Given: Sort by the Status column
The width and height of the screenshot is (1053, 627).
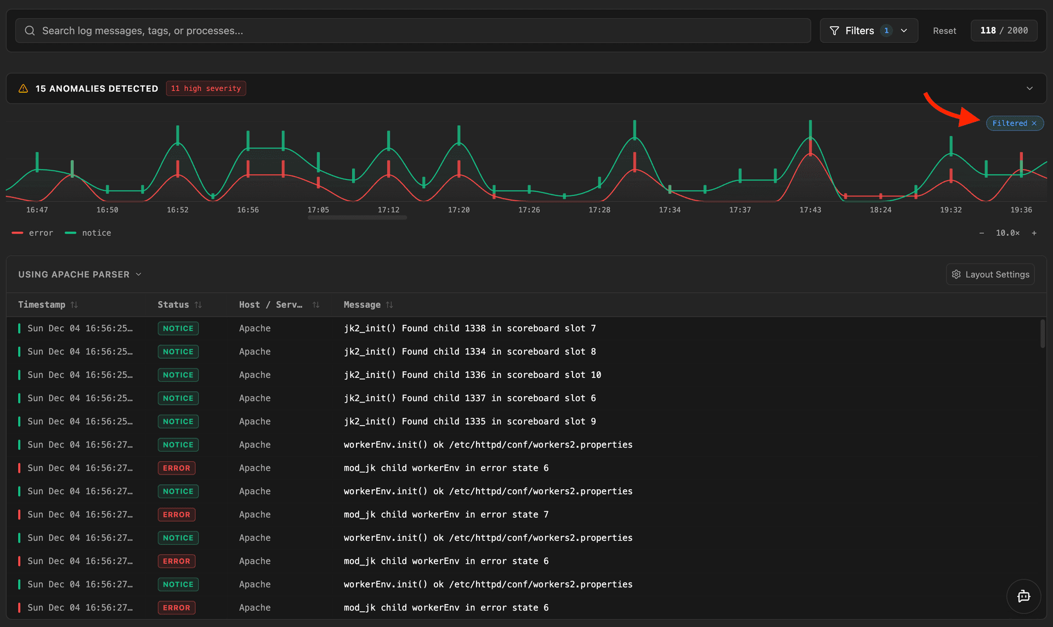Looking at the screenshot, I should tap(180, 304).
